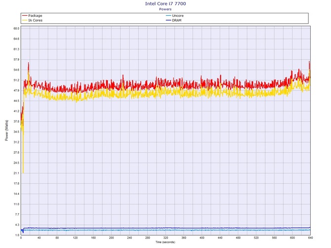Click the Power (Watts) axis label

(6, 130)
